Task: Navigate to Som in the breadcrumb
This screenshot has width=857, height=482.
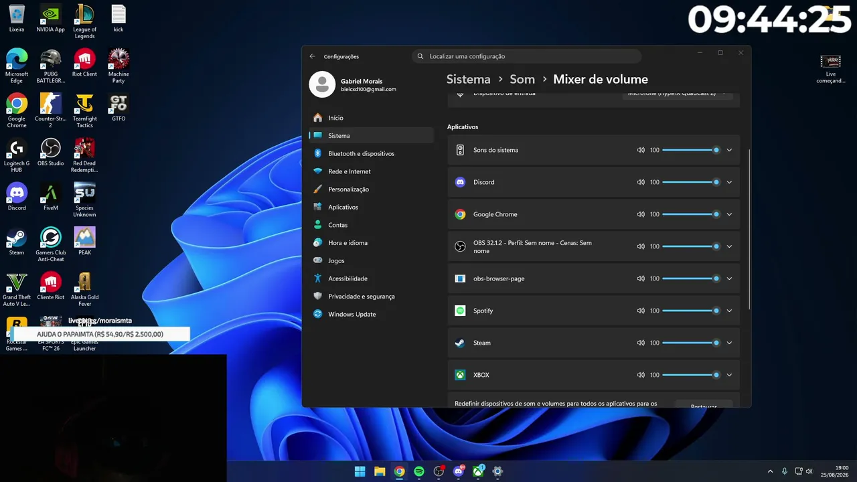Action: 522,79
